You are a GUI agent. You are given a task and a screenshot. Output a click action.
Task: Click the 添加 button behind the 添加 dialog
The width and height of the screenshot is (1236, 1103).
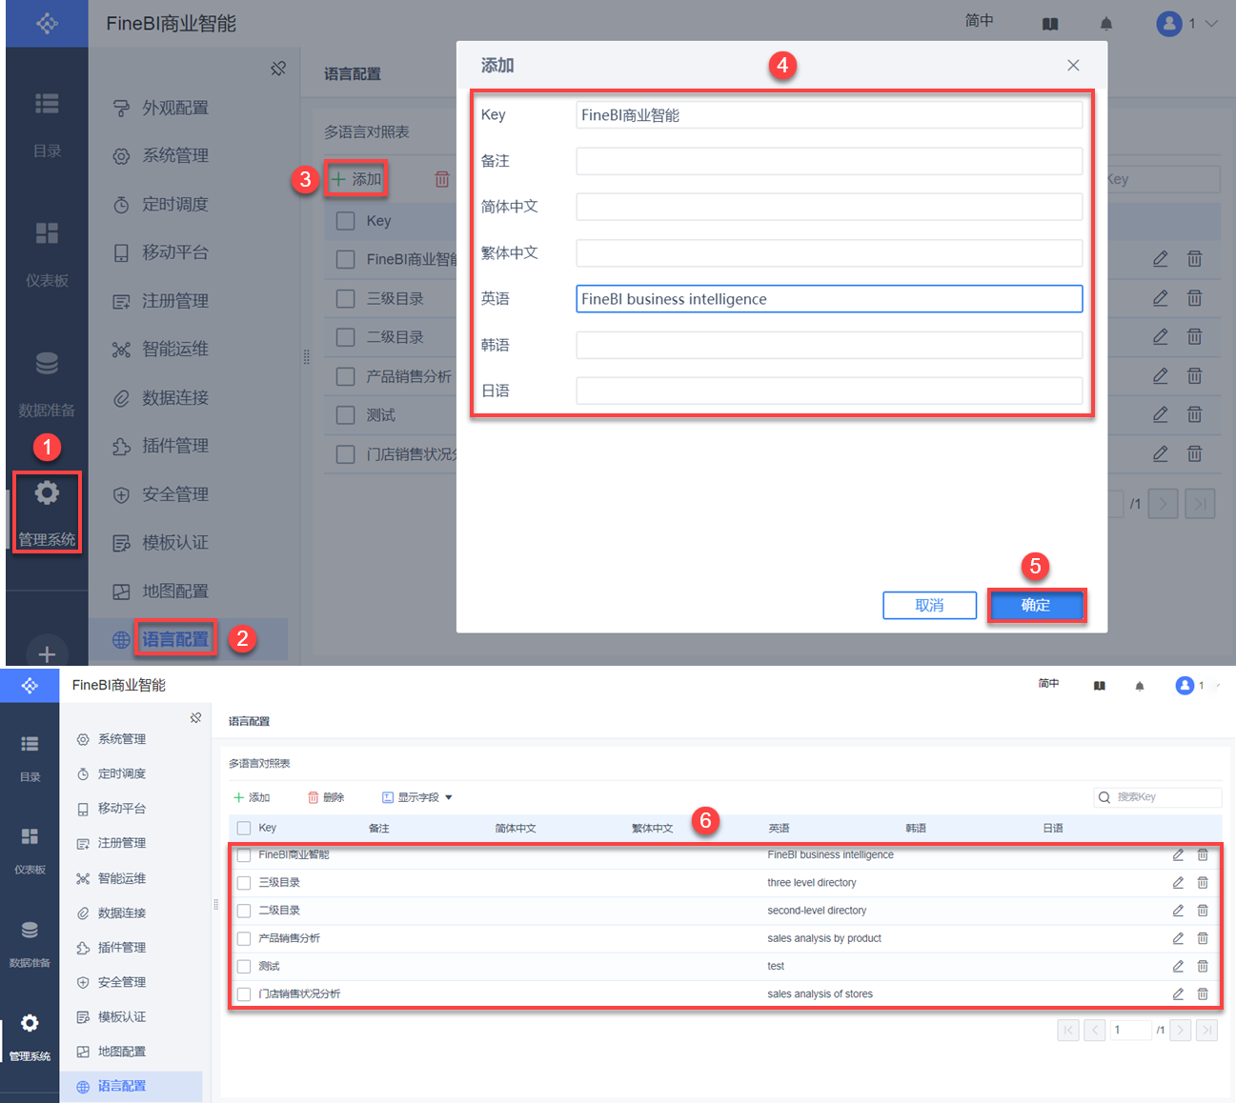pos(356,179)
